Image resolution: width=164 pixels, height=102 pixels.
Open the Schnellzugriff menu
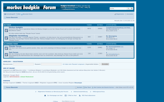(10, 14)
